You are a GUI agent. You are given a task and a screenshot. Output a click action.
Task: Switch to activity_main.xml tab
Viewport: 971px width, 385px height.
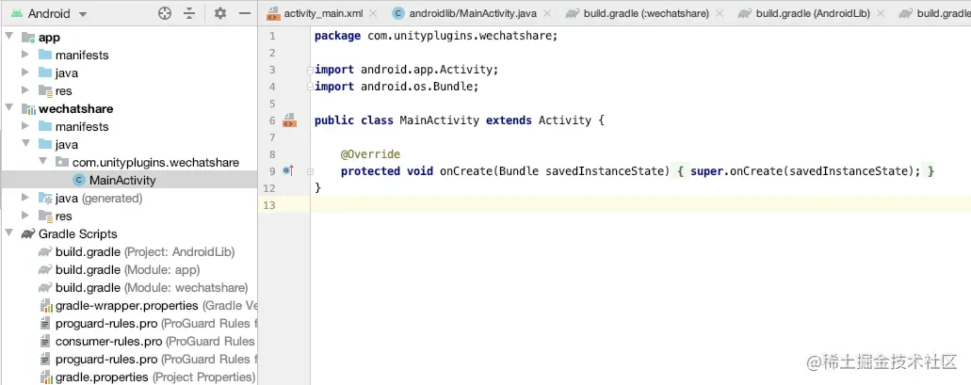(323, 13)
